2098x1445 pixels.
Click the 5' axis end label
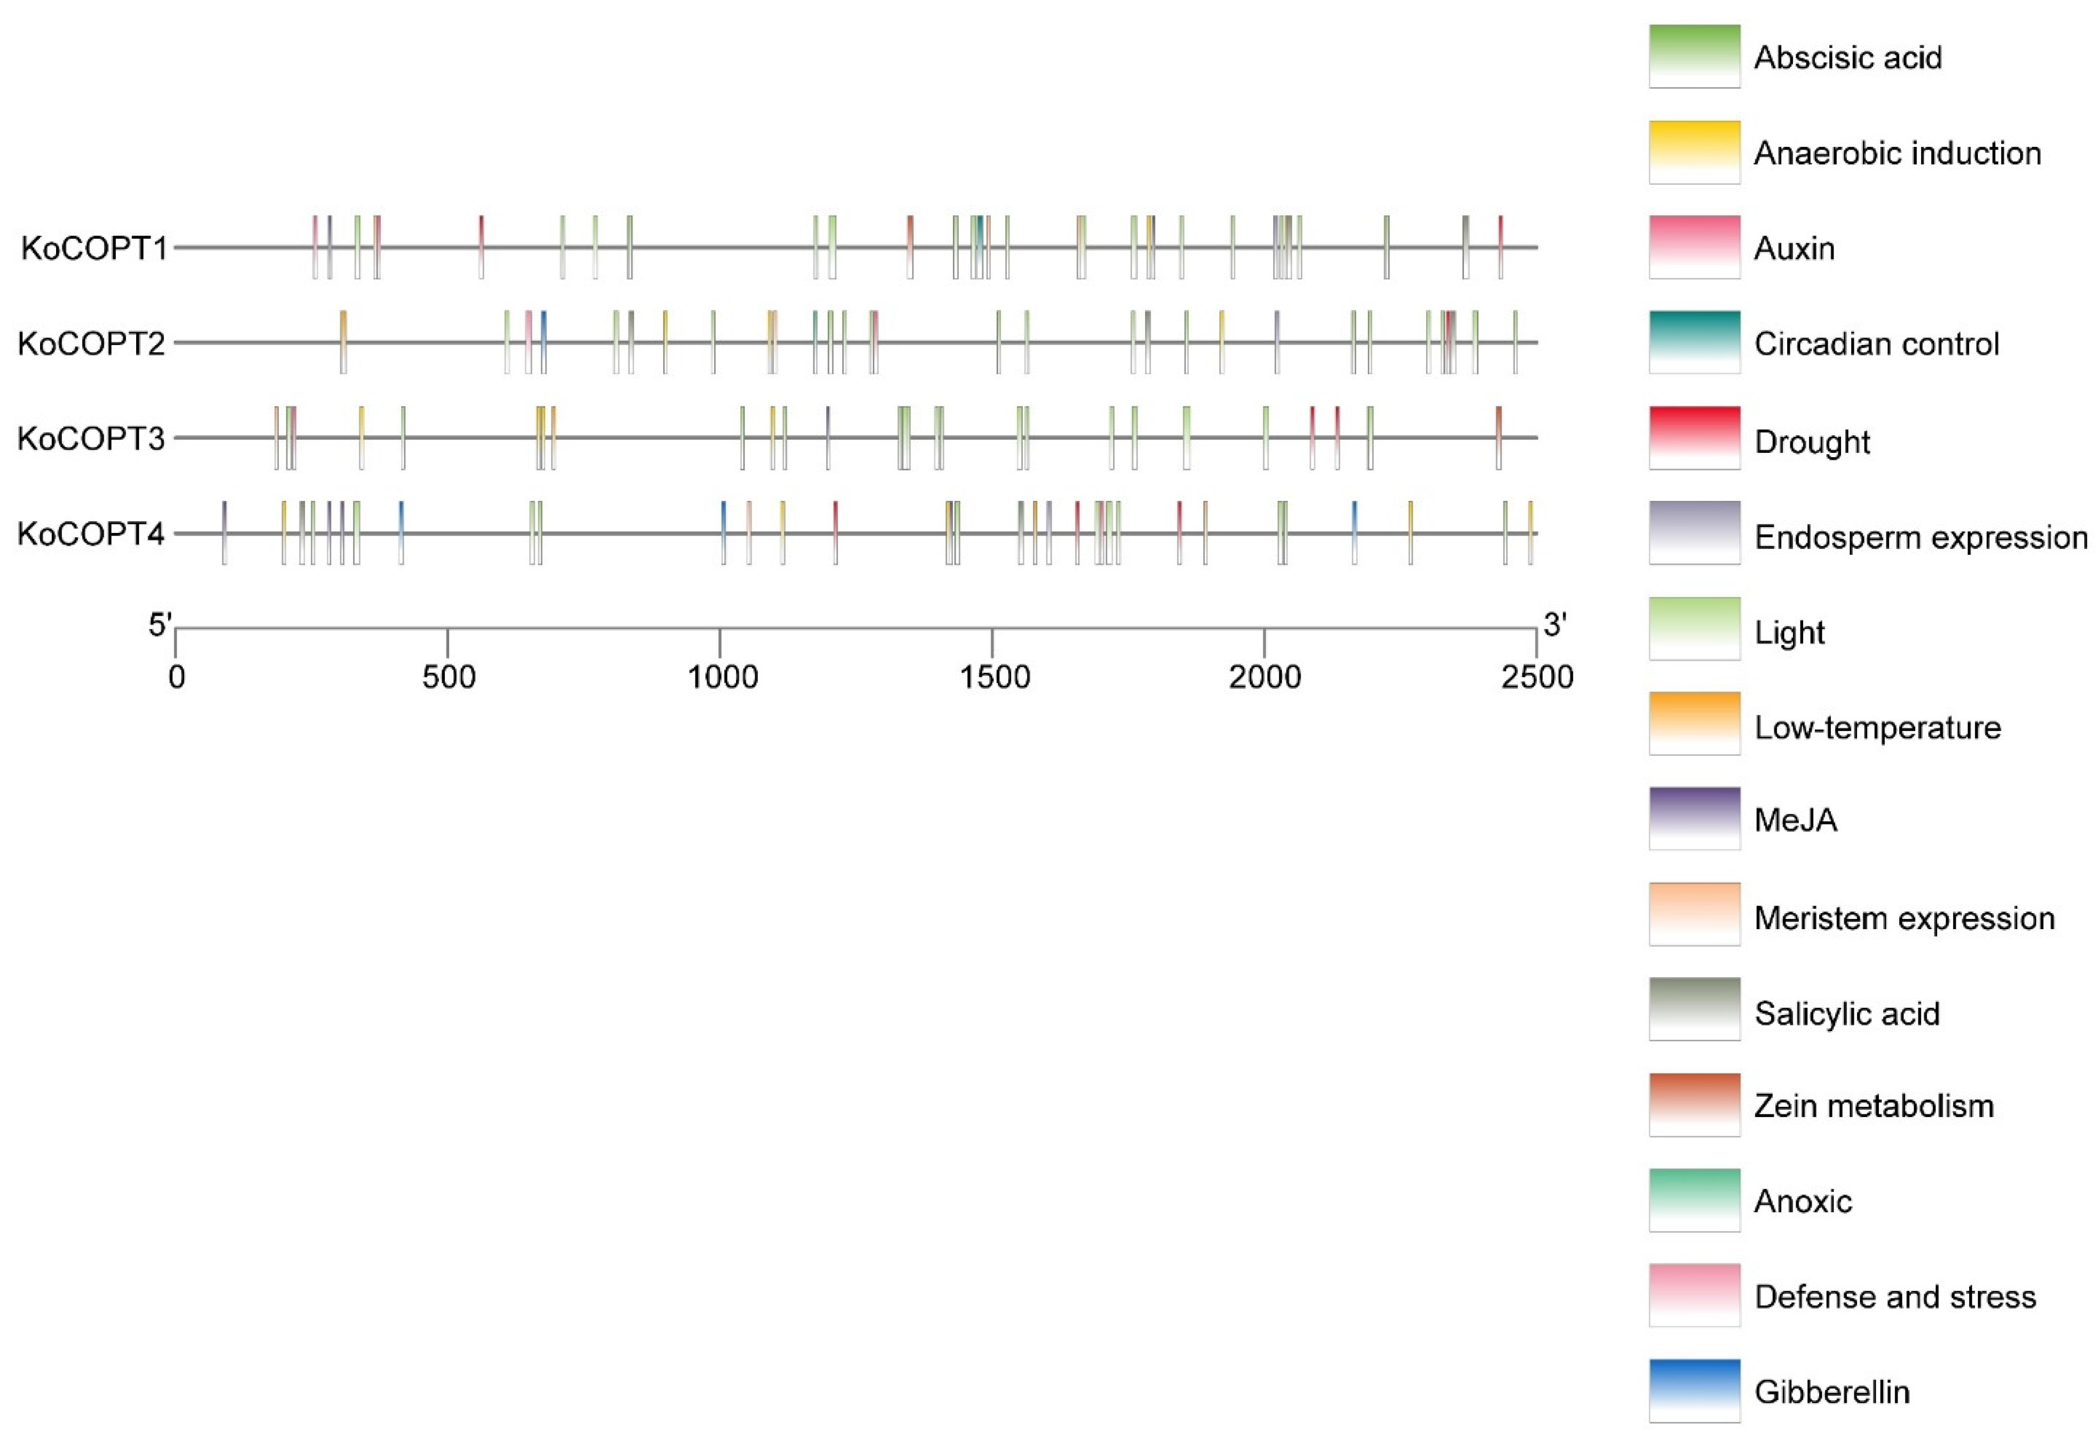[x=160, y=625]
